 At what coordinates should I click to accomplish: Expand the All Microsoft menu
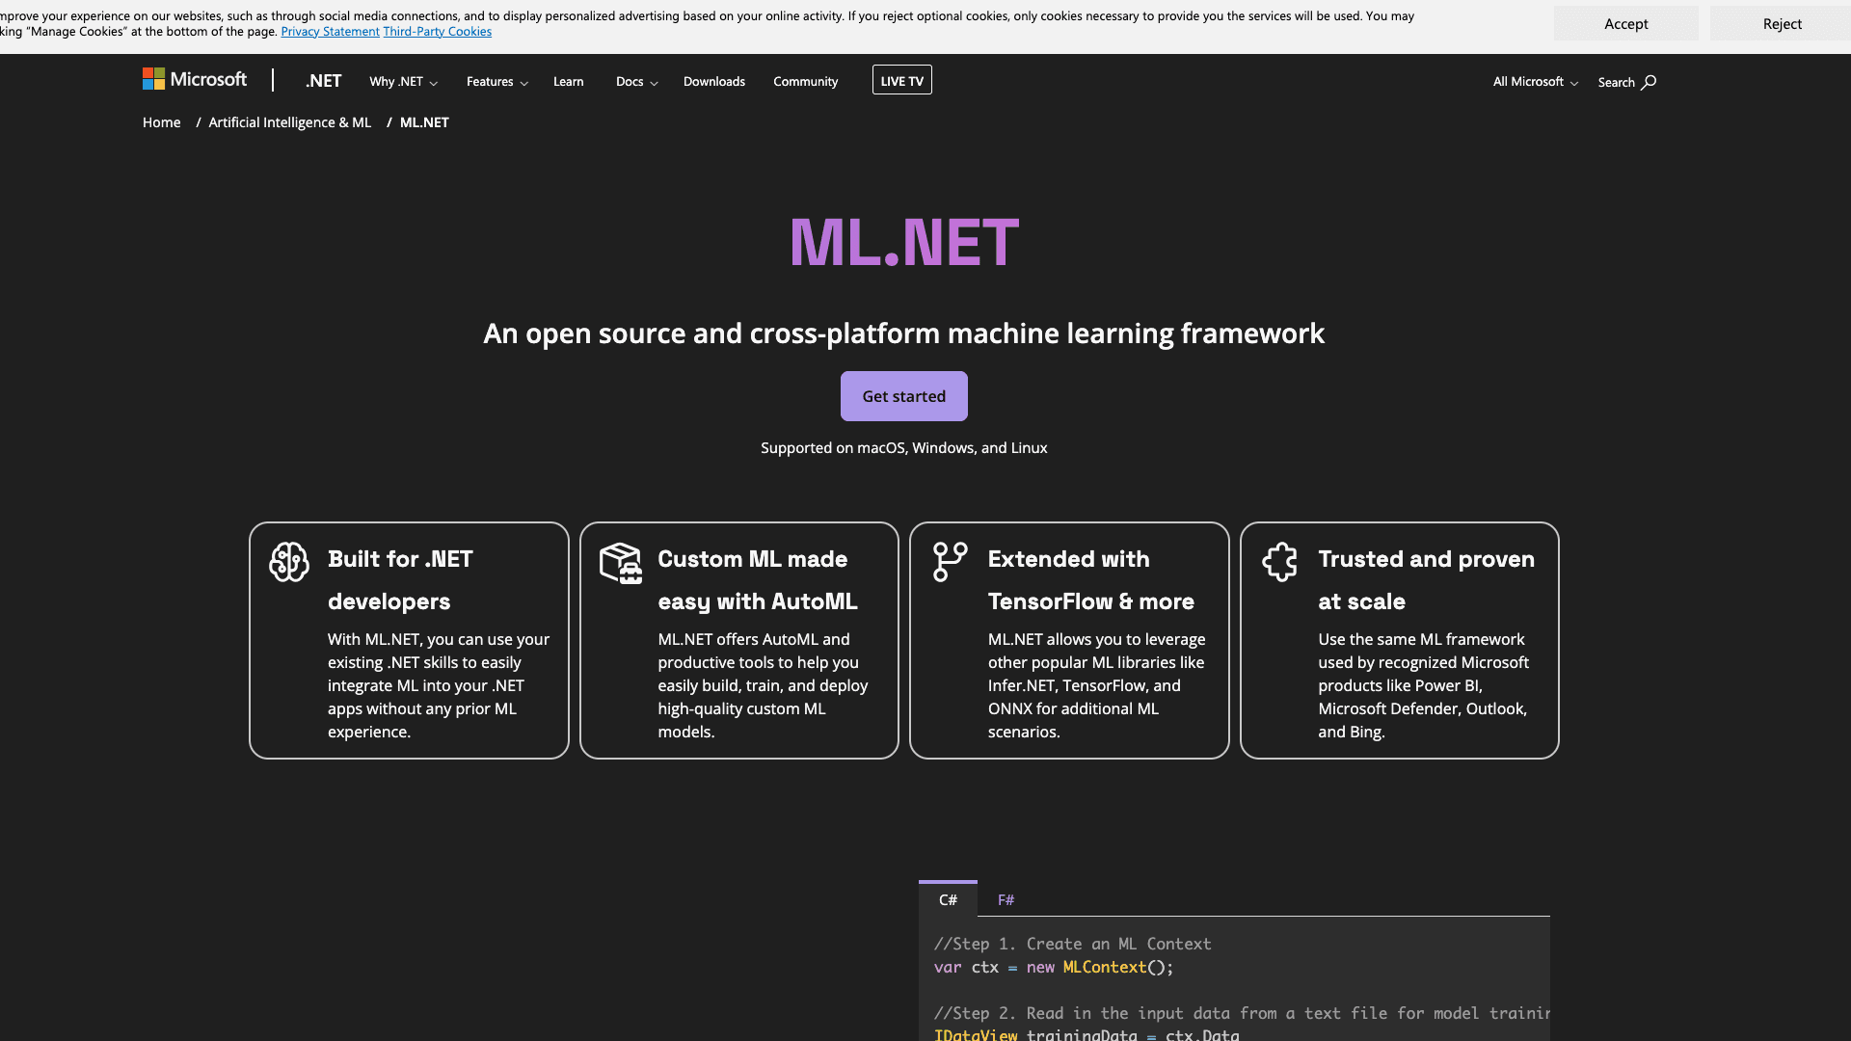(1534, 82)
